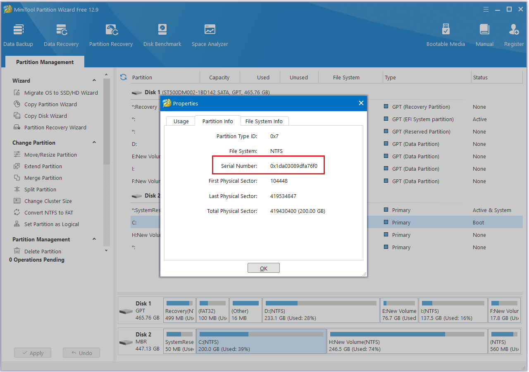Choose Change Cluster Size
Image resolution: width=529 pixels, height=372 pixels.
[x=43, y=201]
